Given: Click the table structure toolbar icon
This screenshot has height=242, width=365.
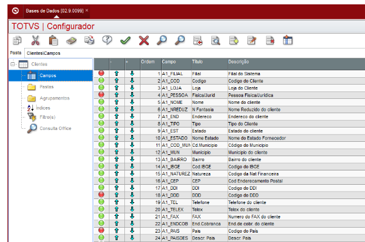Looking at the screenshot, I should pos(288,40).
